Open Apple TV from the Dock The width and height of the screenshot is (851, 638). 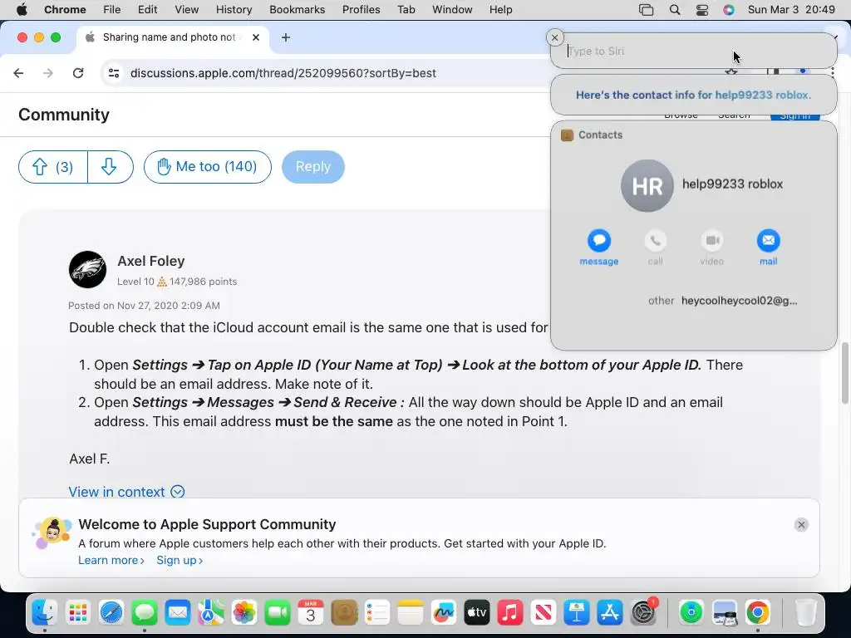[x=477, y=613]
